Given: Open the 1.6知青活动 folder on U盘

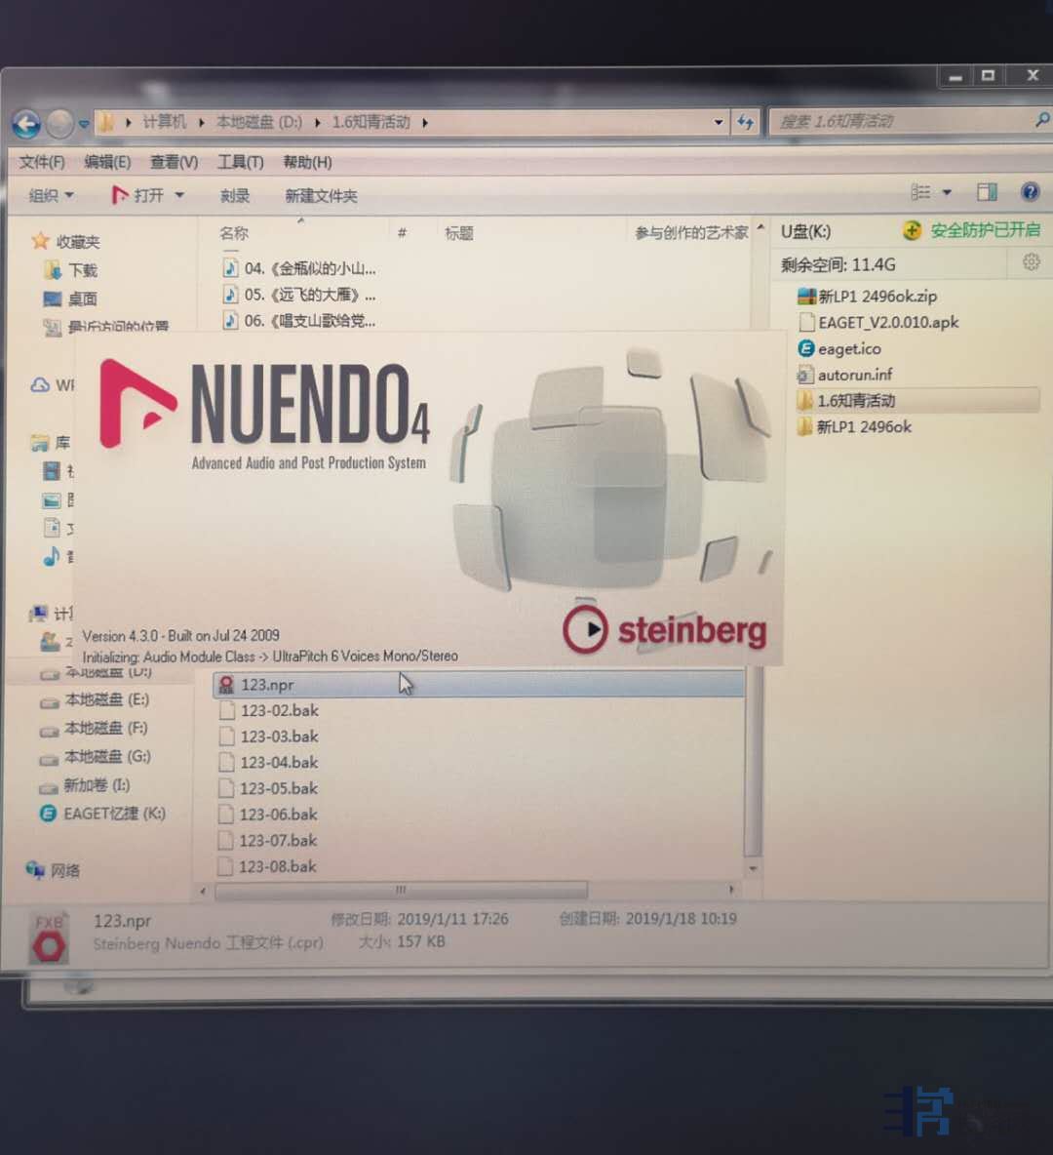Looking at the screenshot, I should click(x=855, y=400).
